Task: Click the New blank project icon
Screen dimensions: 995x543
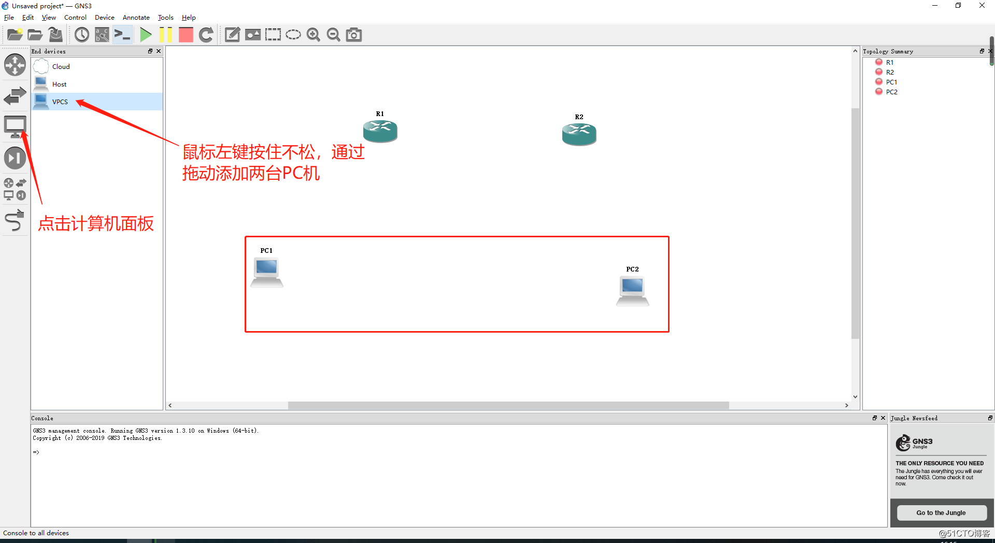Action: tap(15, 35)
